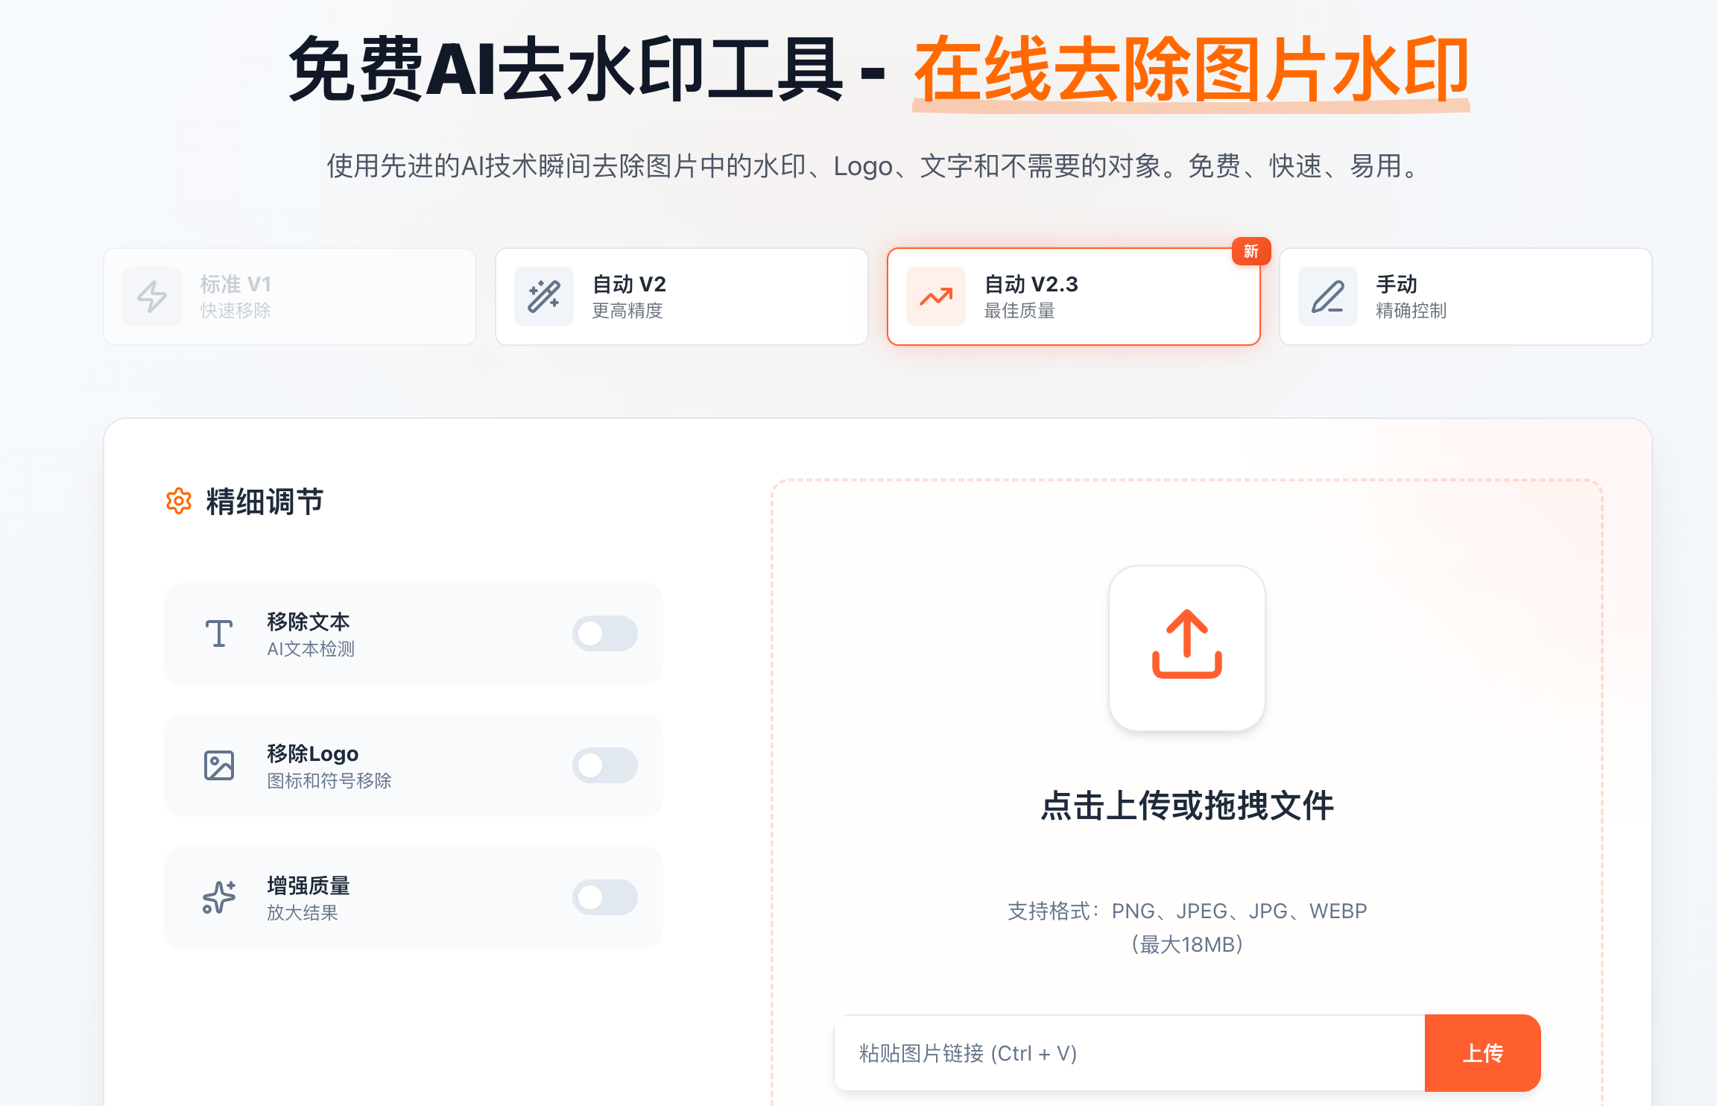Click the lightning bolt icon for 标准 V1
Viewport: 1717px width, 1106px height.
[152, 297]
